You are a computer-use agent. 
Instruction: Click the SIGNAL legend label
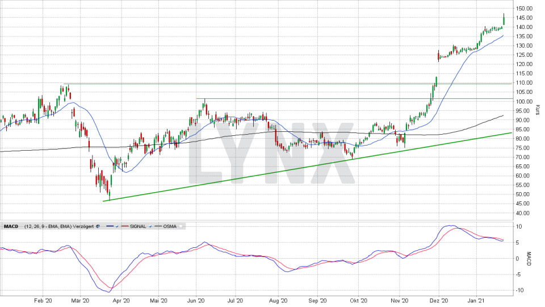coord(138,226)
